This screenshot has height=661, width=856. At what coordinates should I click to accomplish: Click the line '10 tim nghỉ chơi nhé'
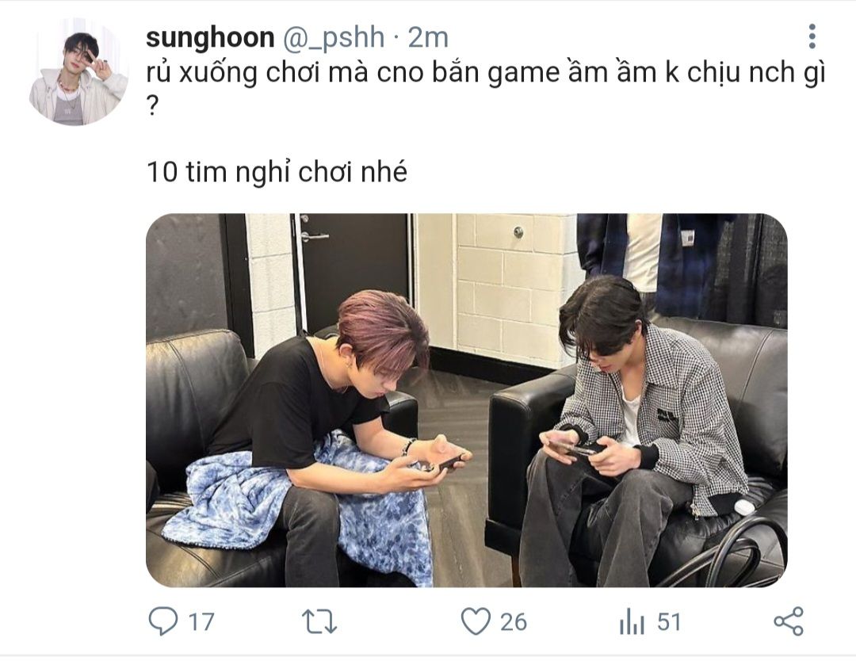(x=277, y=172)
